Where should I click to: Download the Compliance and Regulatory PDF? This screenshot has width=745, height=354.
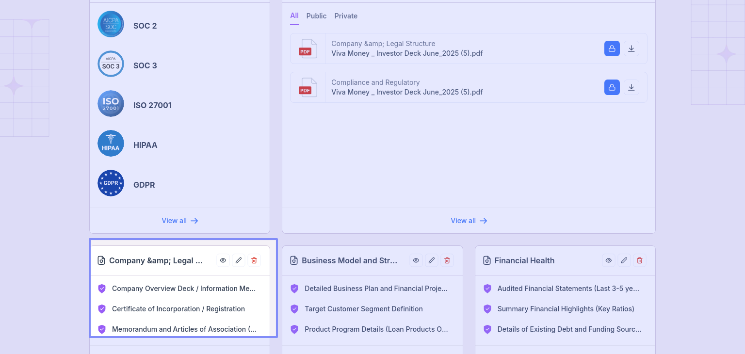[x=631, y=87]
